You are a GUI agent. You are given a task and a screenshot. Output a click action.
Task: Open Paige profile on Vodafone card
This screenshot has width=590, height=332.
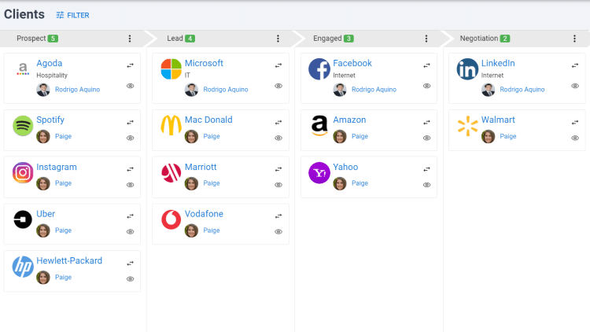[212, 231]
